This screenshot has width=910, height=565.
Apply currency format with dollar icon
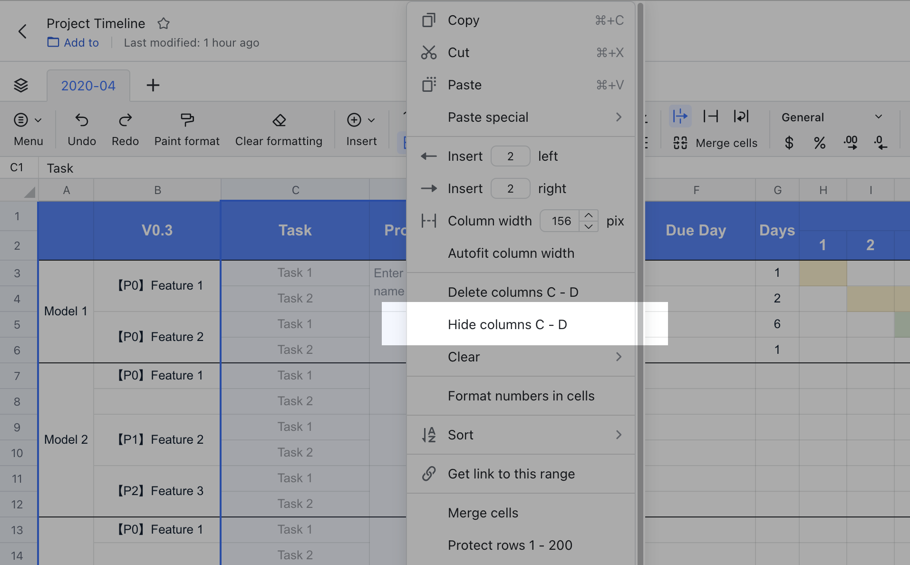pyautogui.click(x=788, y=143)
